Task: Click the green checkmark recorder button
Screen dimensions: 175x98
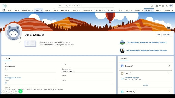Action: pyautogui.click(x=20, y=91)
